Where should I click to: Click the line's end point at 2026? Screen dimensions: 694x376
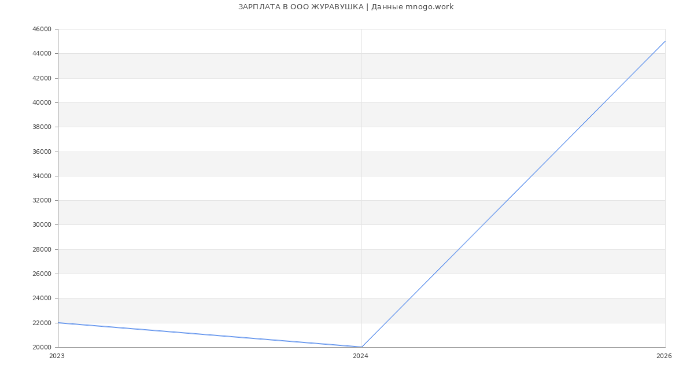(x=665, y=42)
